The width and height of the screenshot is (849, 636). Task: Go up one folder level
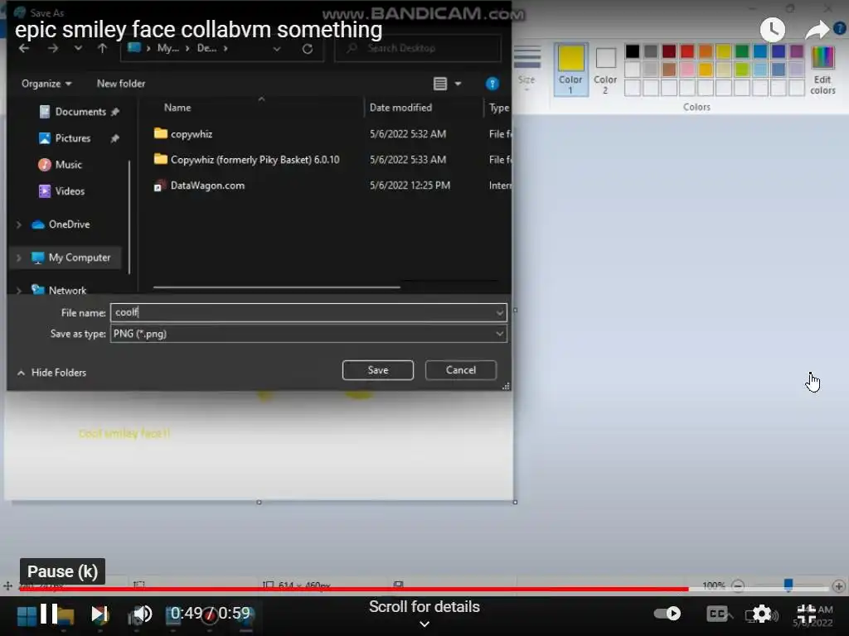click(102, 48)
